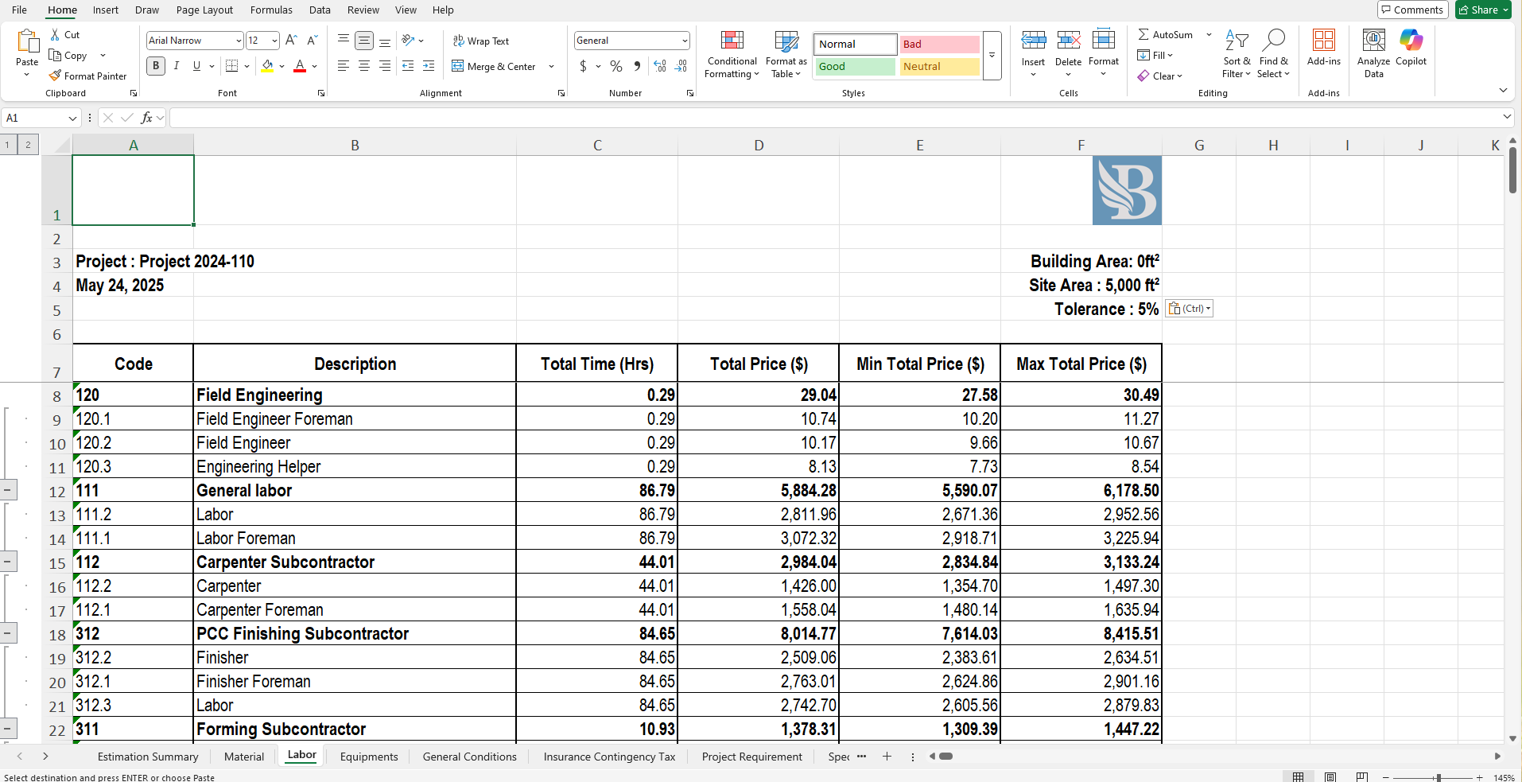1522x782 pixels.
Task: Increase font size with the larger A icon
Action: [291, 40]
